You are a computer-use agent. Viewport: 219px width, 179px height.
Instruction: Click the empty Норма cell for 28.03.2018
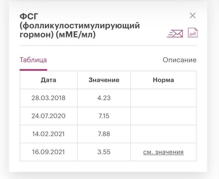pos(163,98)
